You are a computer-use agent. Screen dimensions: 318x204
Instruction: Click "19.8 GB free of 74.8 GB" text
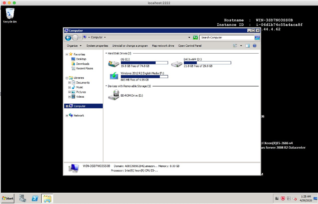[135, 66]
